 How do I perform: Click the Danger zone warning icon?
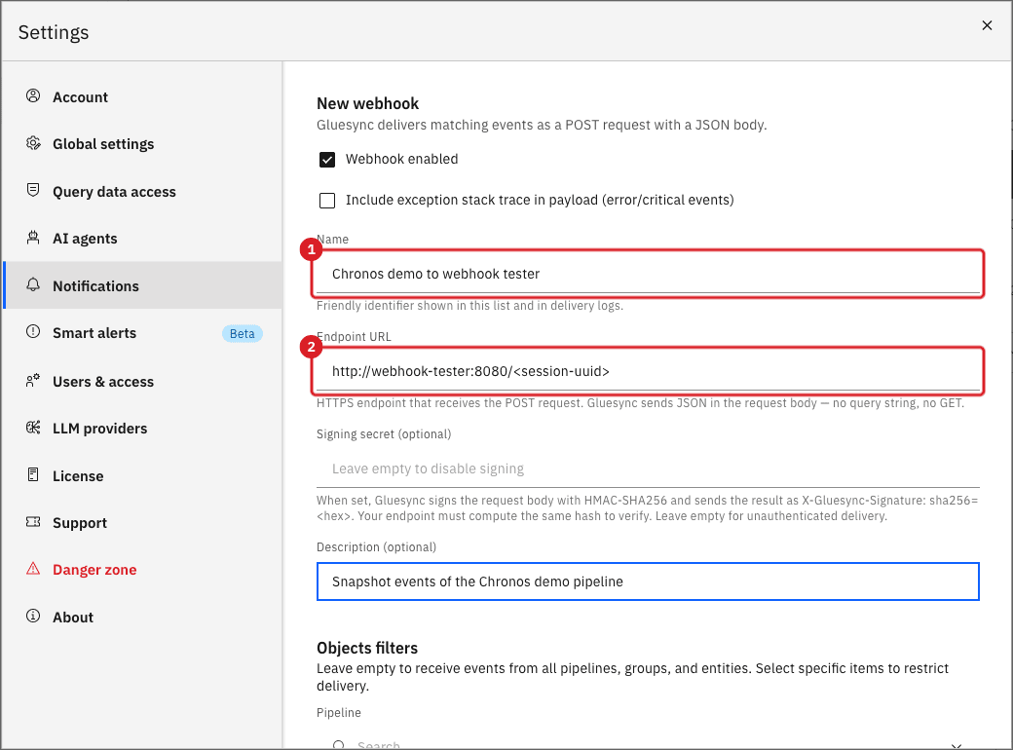click(33, 569)
